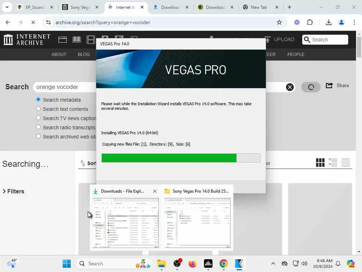Viewport: 362px width, 272px height.
Task: Open PEOPLE link in Archive menu
Action: tap(296, 55)
